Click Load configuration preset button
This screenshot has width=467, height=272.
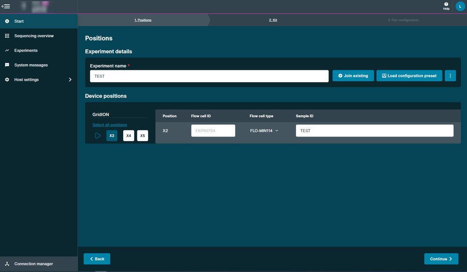tap(409, 76)
